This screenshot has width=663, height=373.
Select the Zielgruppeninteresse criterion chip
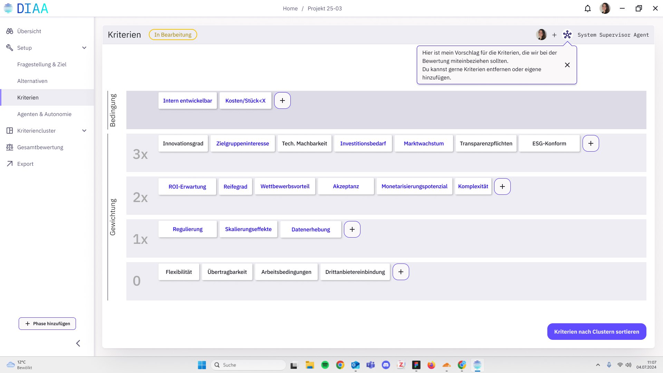pyautogui.click(x=242, y=143)
